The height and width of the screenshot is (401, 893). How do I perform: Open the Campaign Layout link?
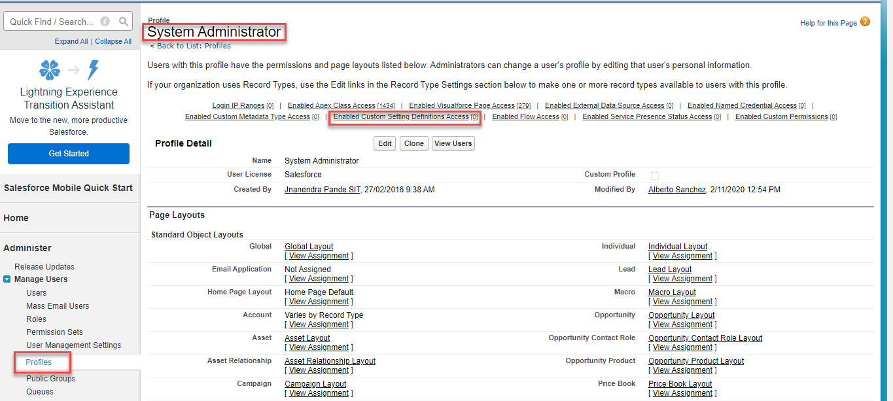[x=315, y=384]
